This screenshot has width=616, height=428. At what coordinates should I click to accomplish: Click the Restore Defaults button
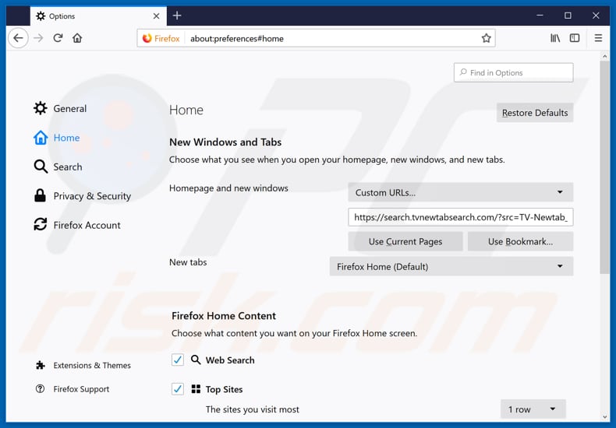[535, 113]
